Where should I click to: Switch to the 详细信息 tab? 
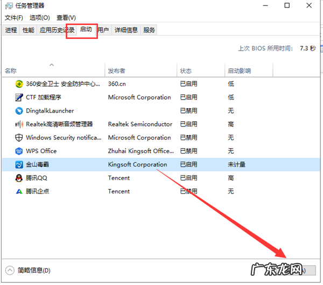[126, 30]
